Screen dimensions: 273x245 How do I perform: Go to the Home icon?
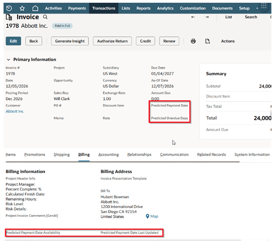[35, 8]
